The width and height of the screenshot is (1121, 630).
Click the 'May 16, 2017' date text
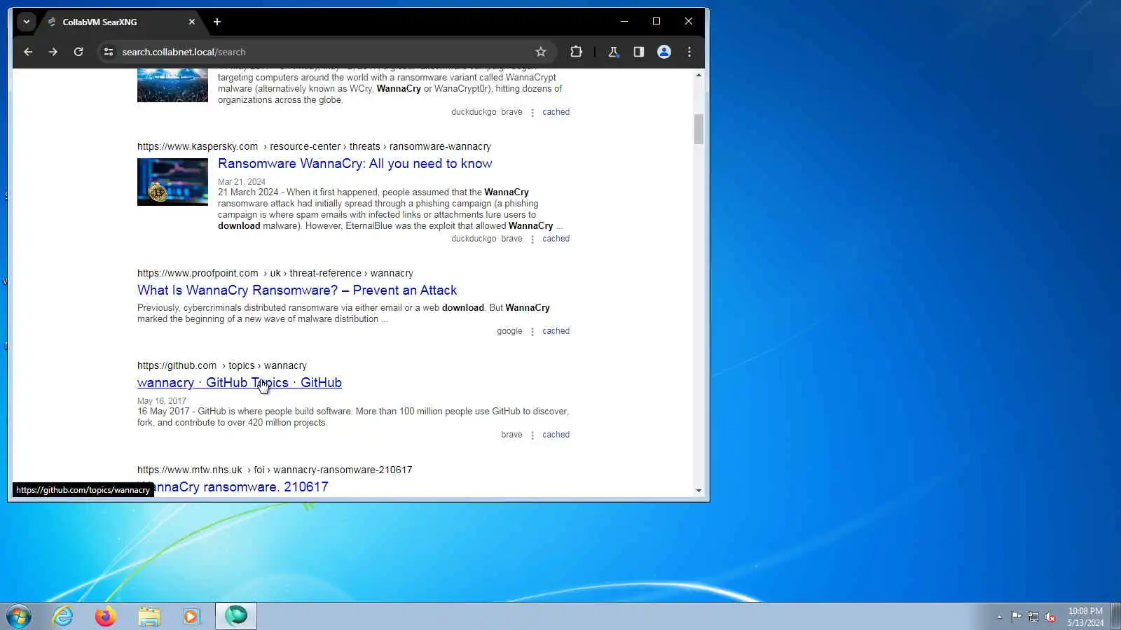tap(162, 401)
